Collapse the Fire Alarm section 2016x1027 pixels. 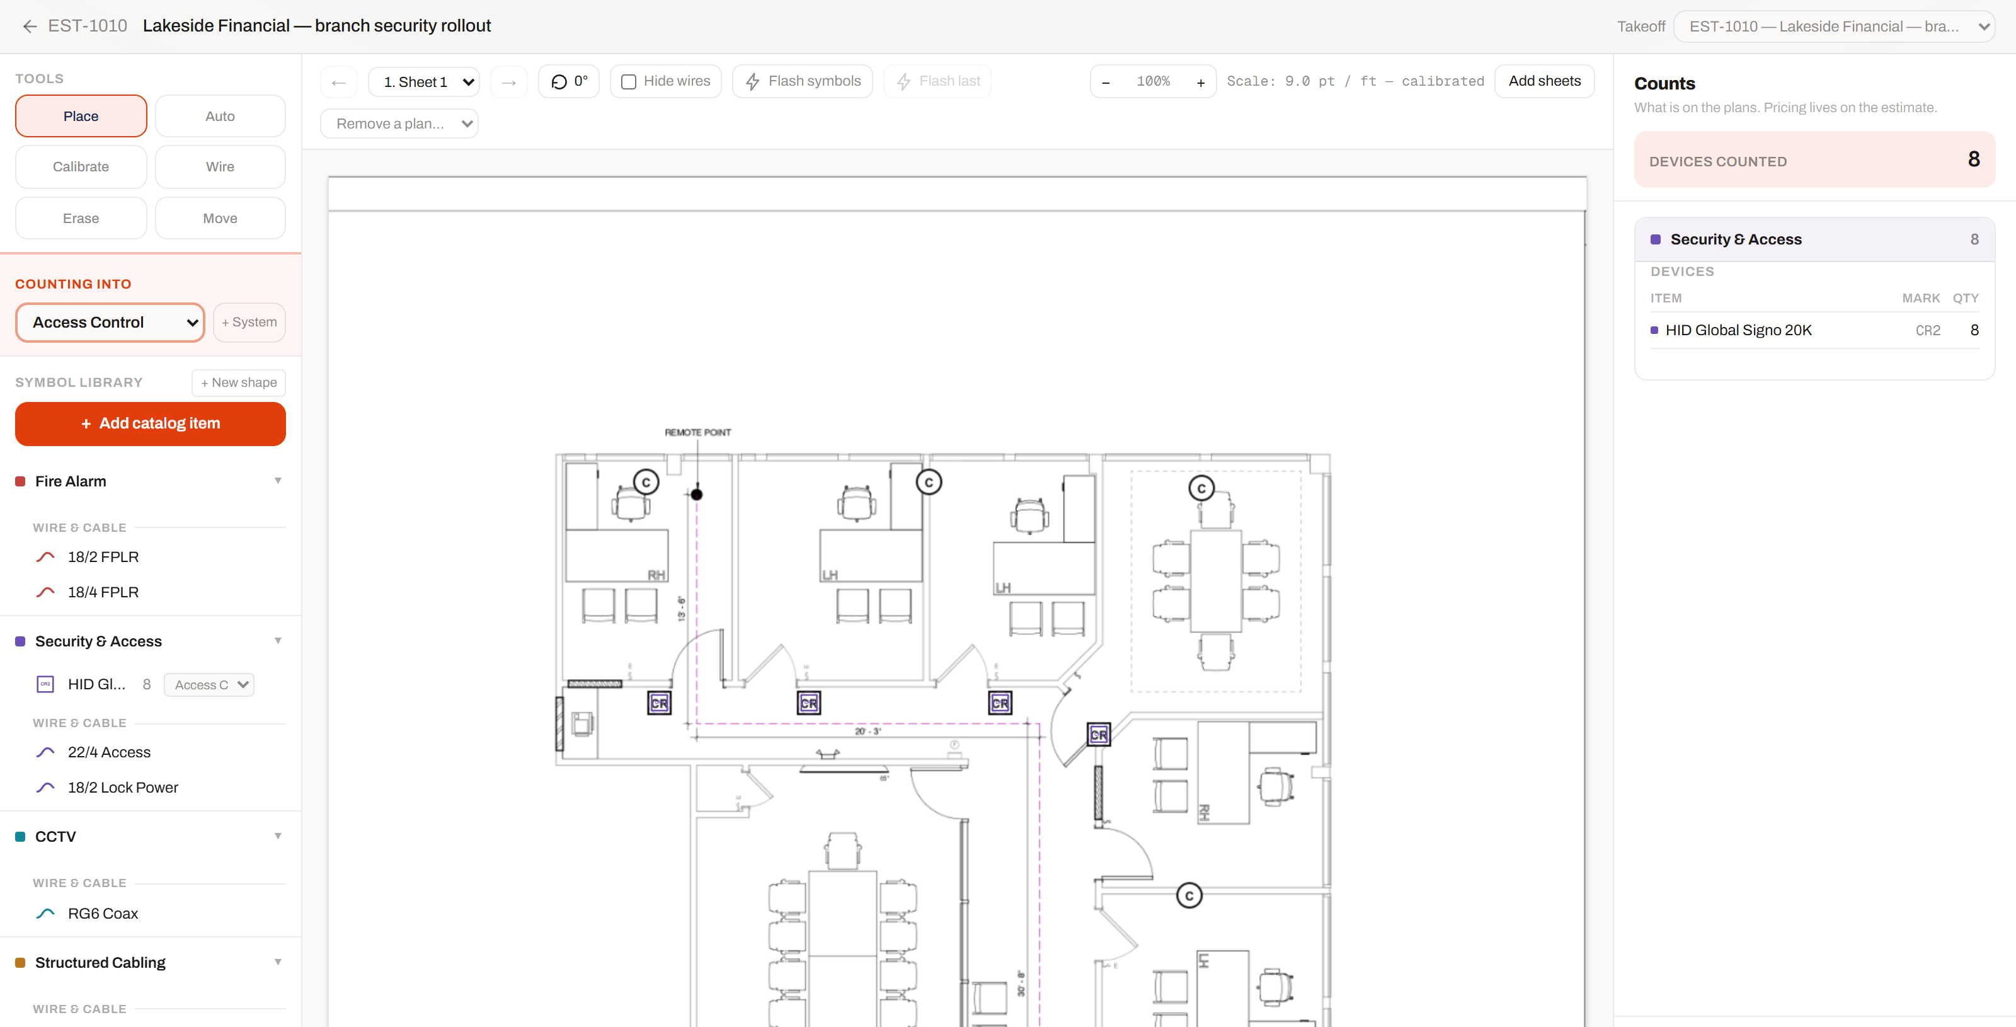(x=278, y=481)
